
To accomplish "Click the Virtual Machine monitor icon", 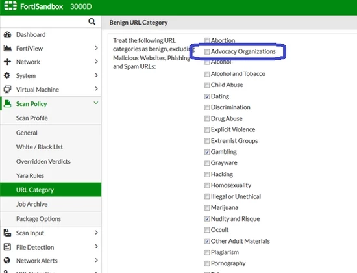I will click(7, 89).
